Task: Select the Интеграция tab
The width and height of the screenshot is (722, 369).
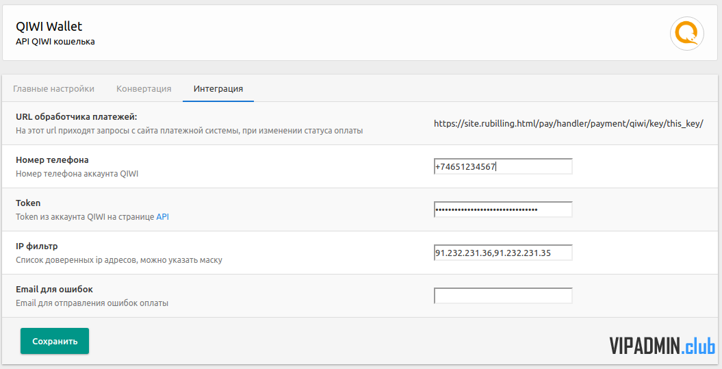Action: (218, 88)
